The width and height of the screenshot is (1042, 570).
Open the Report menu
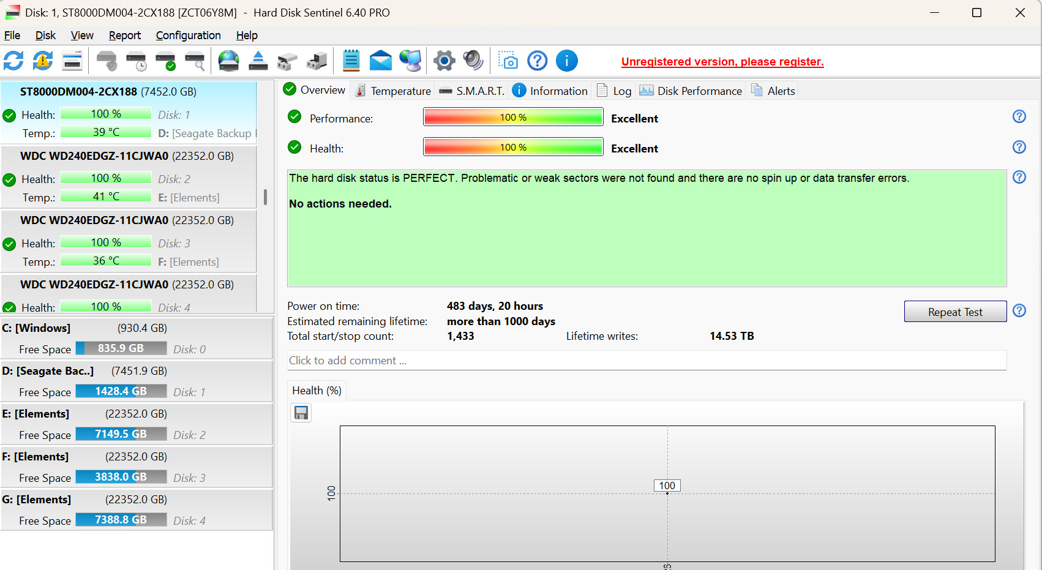point(125,36)
